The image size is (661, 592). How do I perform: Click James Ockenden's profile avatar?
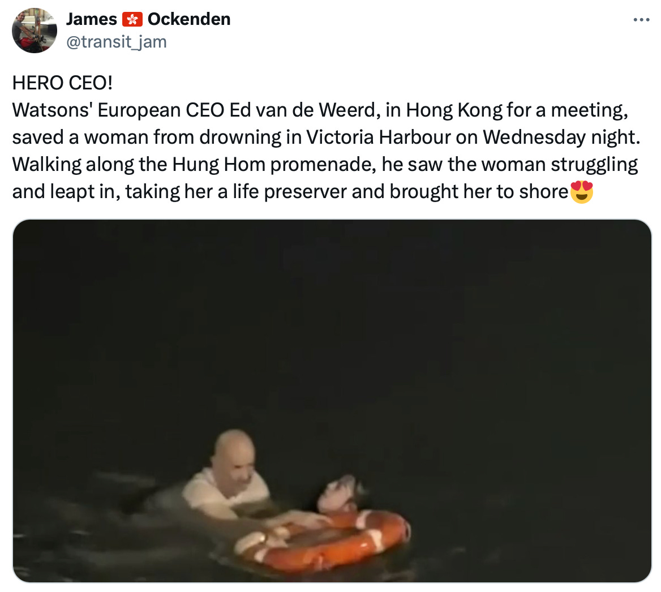(x=34, y=31)
